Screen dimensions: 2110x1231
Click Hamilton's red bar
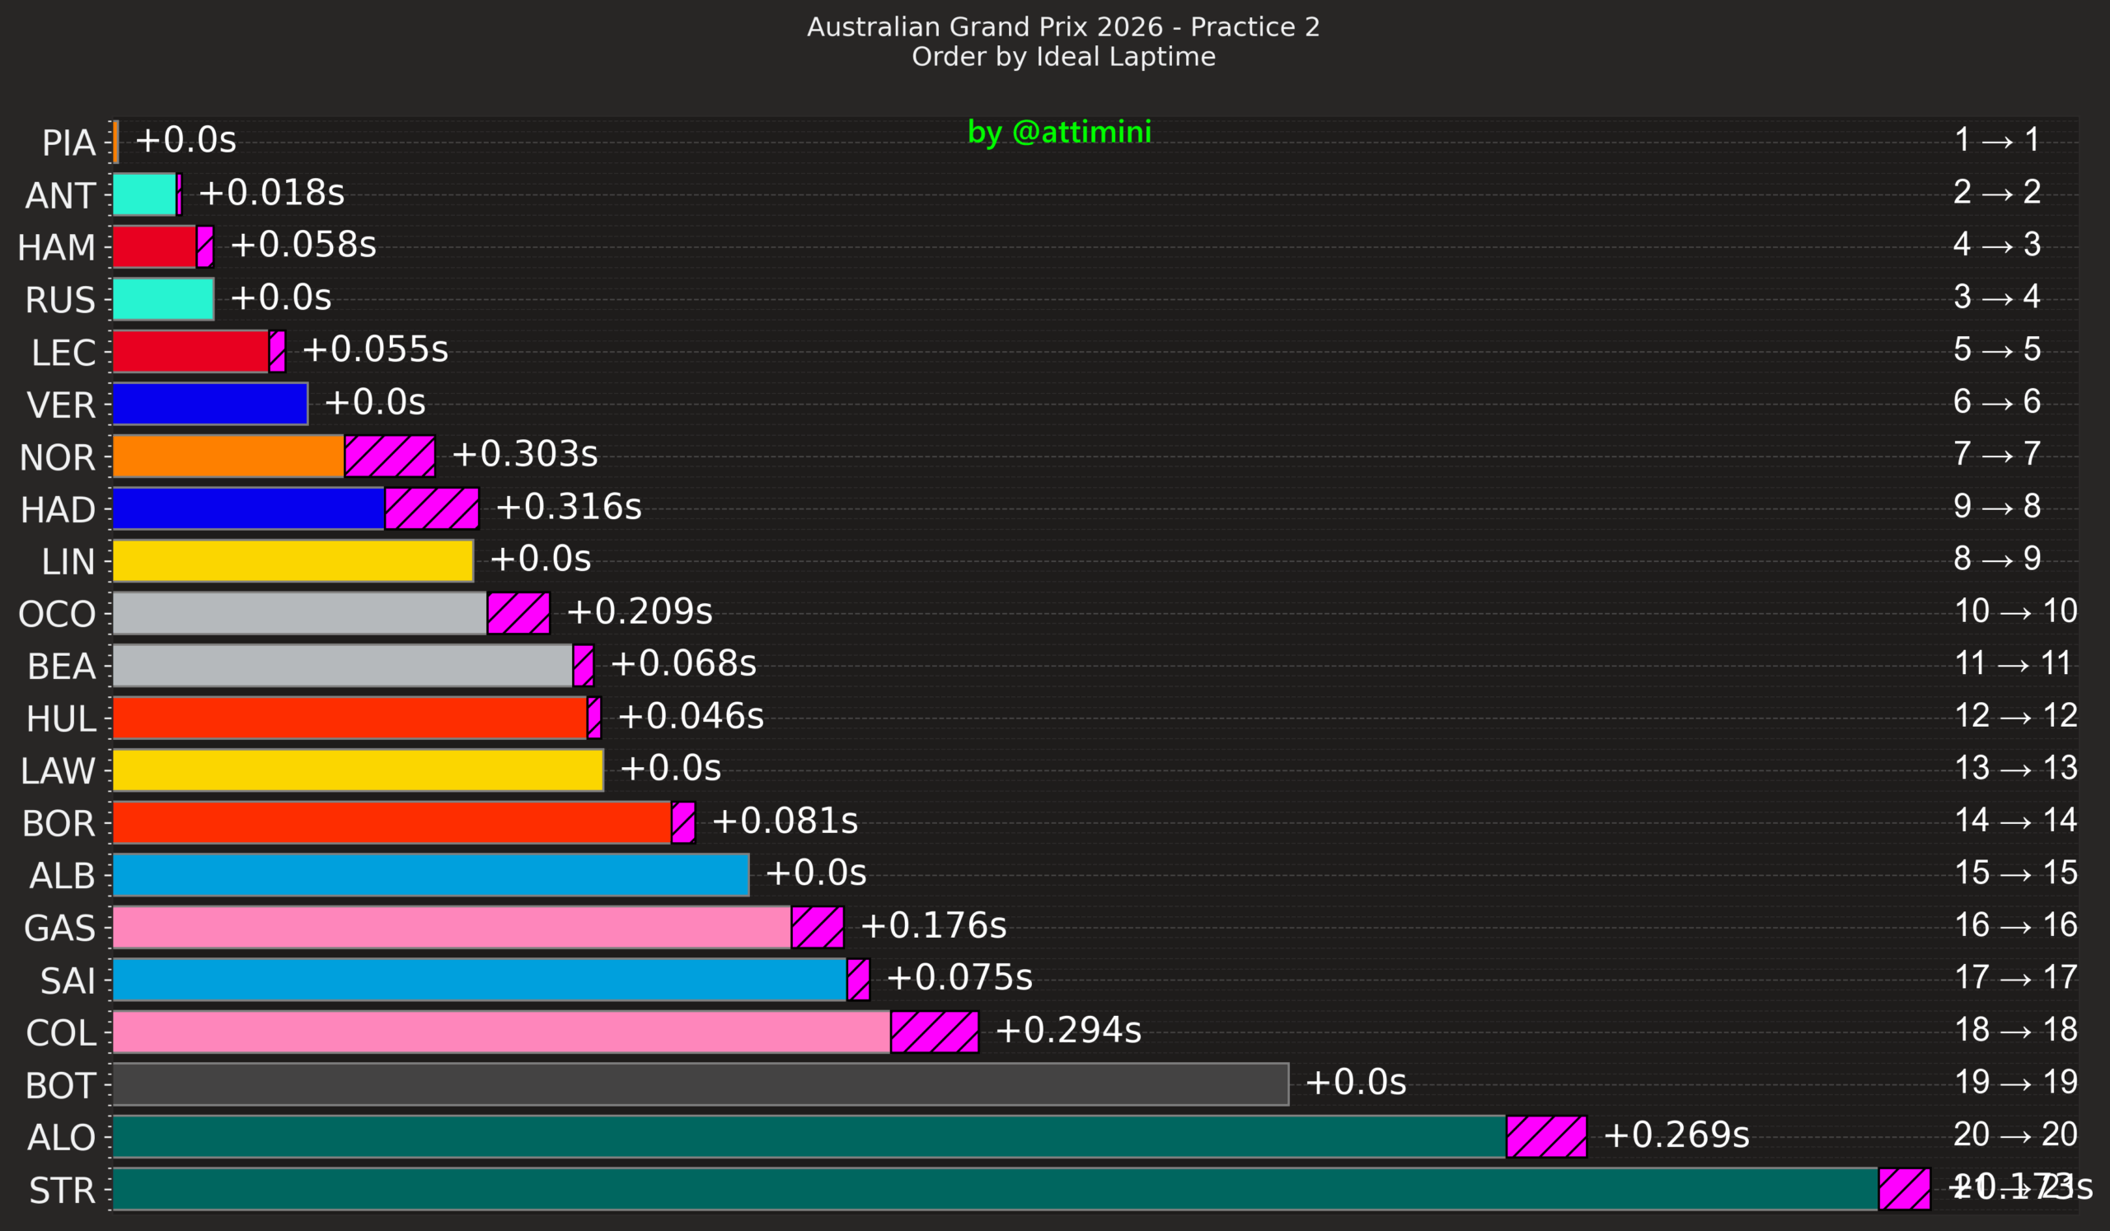pyautogui.click(x=154, y=247)
